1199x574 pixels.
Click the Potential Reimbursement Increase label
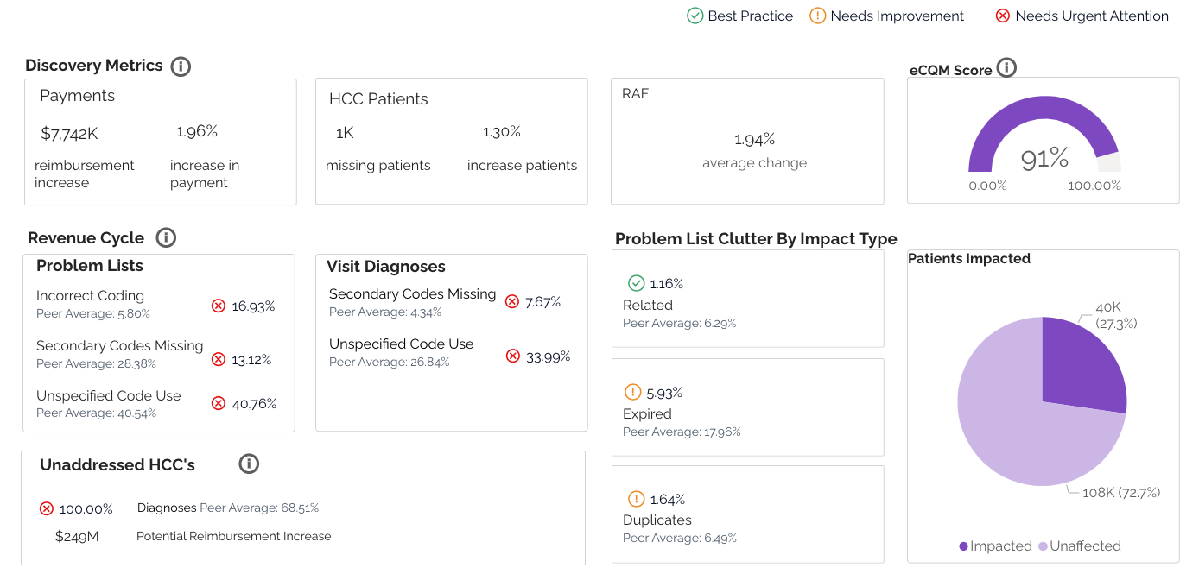click(x=233, y=537)
